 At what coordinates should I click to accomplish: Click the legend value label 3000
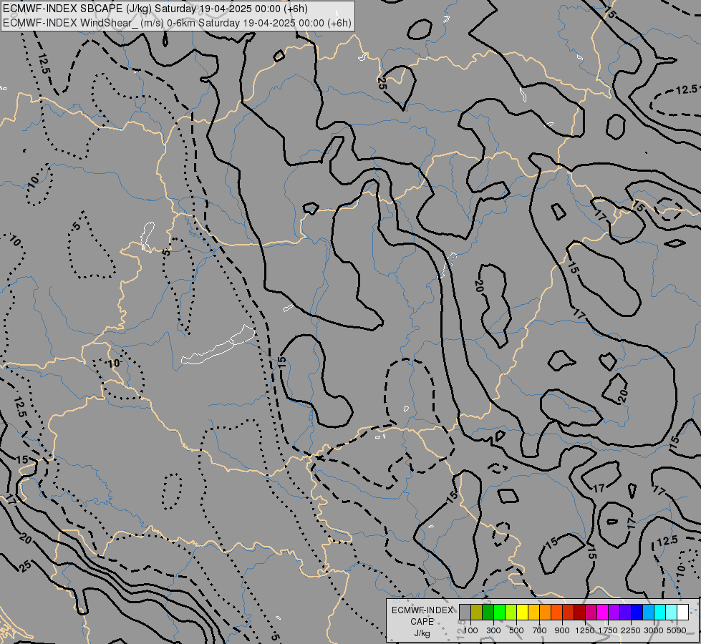(654, 630)
